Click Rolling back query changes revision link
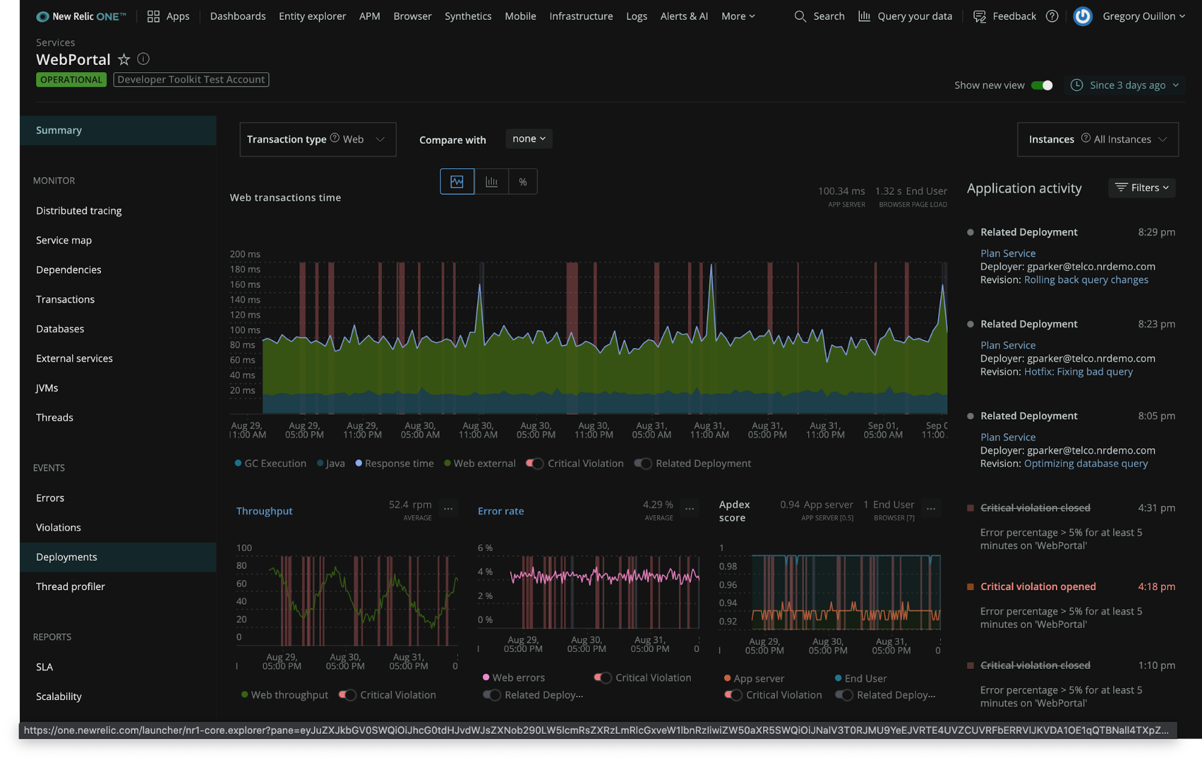 click(x=1086, y=280)
